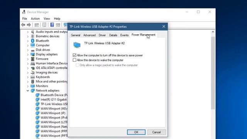Click the WAN Miniport (IP) icon

coord(37,113)
